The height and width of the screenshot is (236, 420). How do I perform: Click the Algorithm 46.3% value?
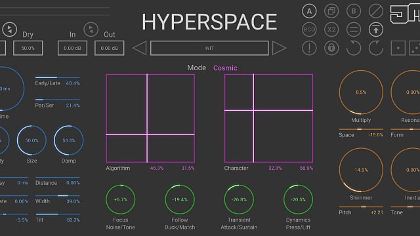(x=157, y=168)
